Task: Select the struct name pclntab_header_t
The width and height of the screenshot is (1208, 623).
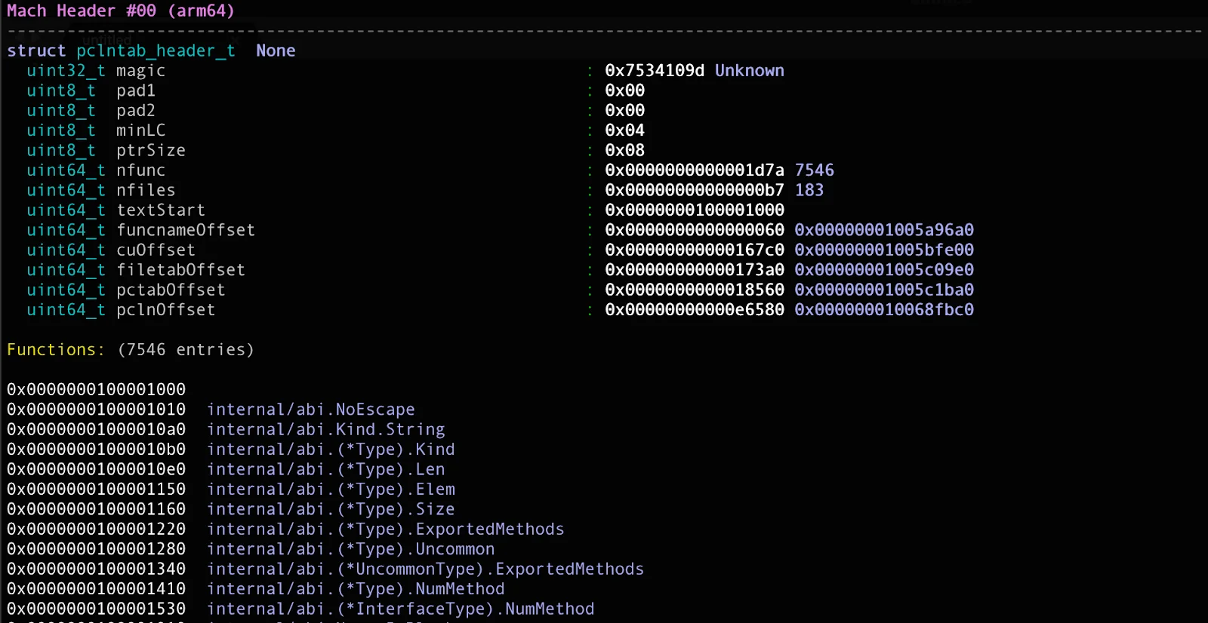Action: coord(156,51)
